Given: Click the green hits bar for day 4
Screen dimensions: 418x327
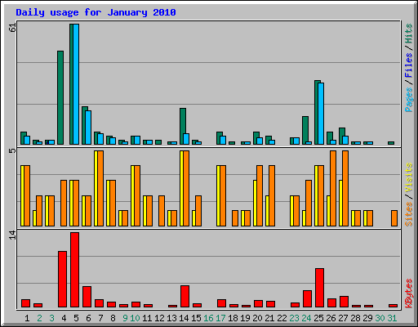Looking at the screenshot, I should [60, 97].
